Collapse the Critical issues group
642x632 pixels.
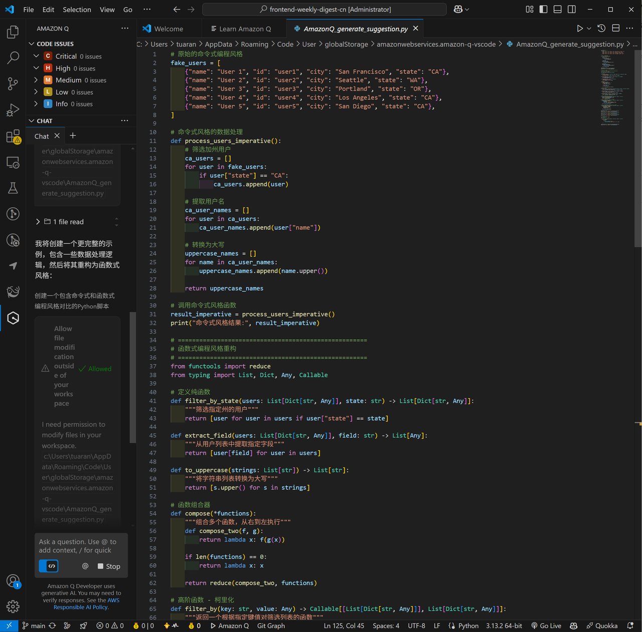click(36, 56)
